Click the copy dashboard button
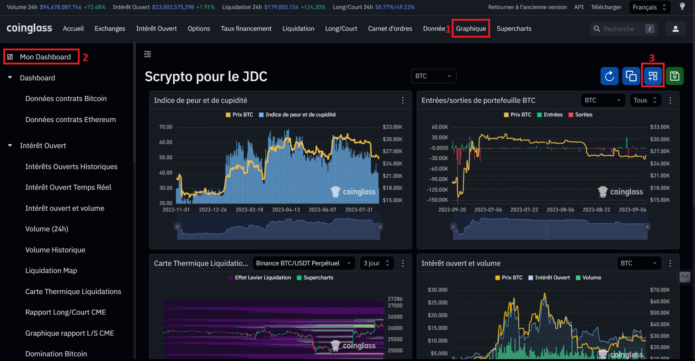 click(x=631, y=76)
